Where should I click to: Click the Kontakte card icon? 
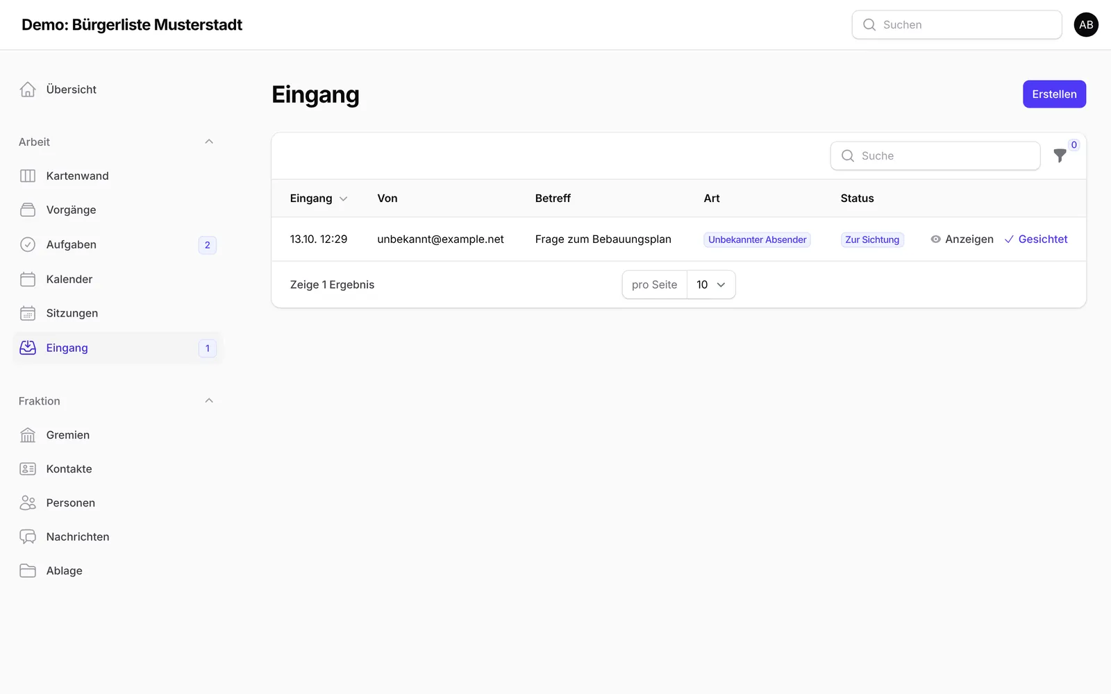(x=28, y=468)
